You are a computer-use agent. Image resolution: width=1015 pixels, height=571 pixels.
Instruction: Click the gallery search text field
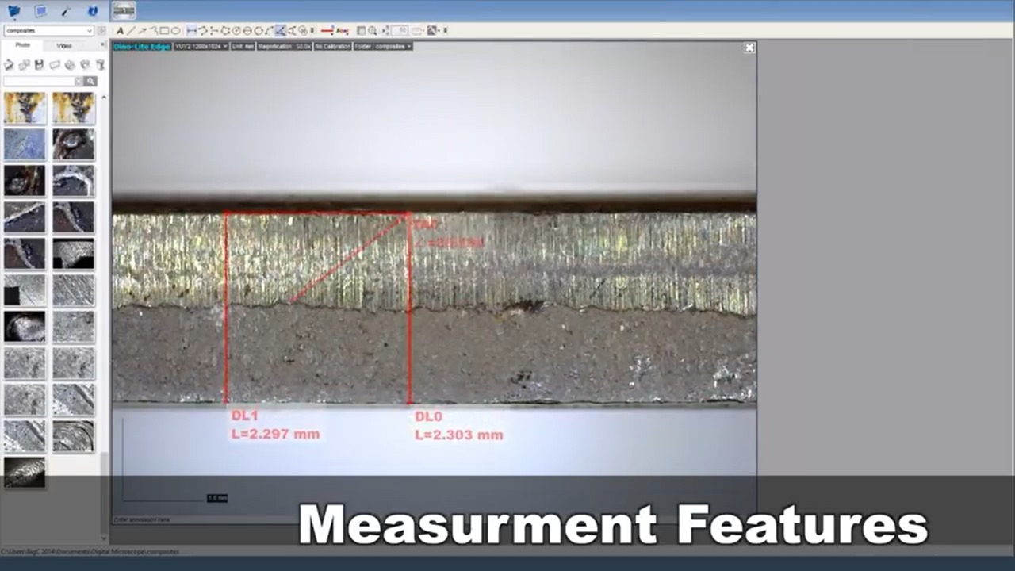pos(39,81)
